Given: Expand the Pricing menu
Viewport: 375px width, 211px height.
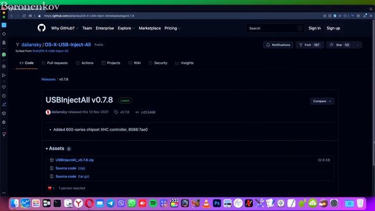Looking at the screenshot, I should (x=172, y=28).
